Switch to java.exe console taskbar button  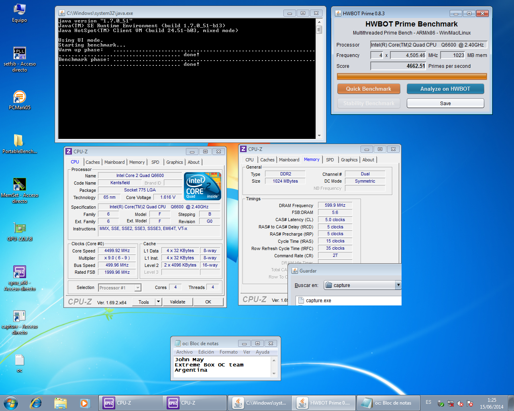(259, 403)
